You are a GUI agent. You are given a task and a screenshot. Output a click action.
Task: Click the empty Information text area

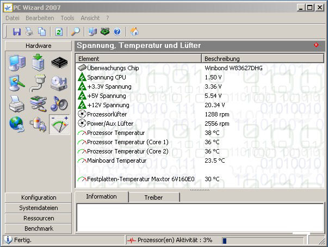click(200, 218)
